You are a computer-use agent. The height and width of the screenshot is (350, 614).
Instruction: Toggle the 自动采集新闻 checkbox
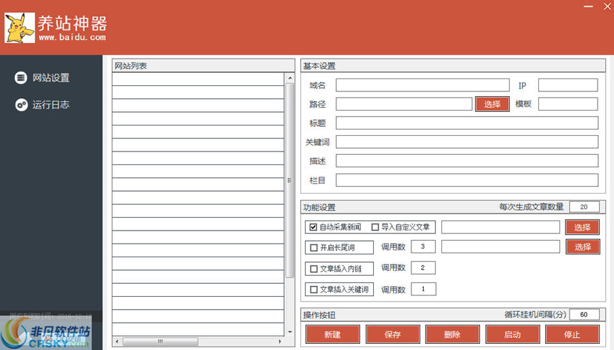pyautogui.click(x=313, y=227)
